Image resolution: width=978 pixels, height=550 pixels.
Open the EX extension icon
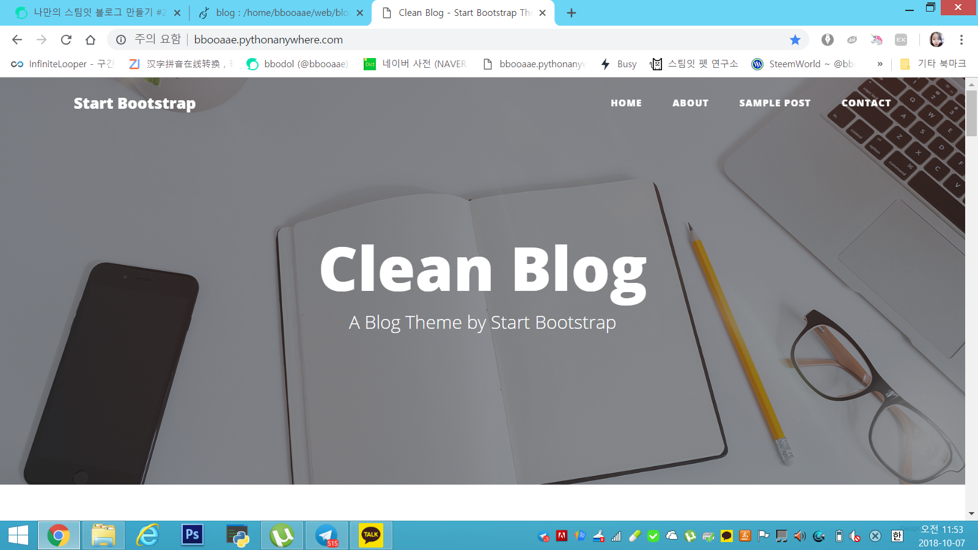(x=901, y=40)
